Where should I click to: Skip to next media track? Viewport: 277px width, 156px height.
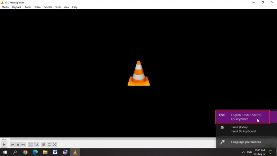pyautogui.click(x=23, y=145)
